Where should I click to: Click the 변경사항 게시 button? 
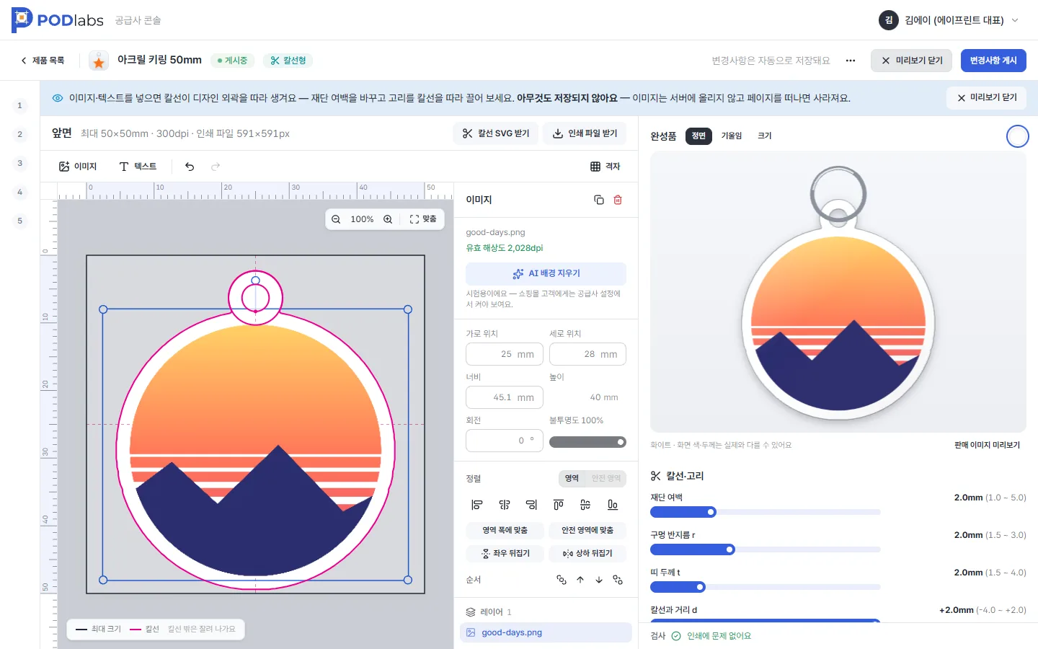click(x=993, y=61)
